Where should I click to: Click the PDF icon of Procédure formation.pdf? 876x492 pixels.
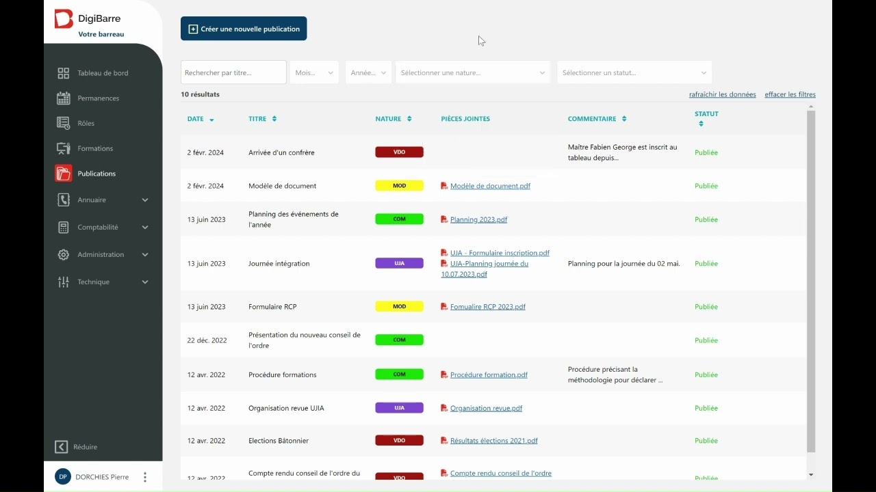click(444, 374)
